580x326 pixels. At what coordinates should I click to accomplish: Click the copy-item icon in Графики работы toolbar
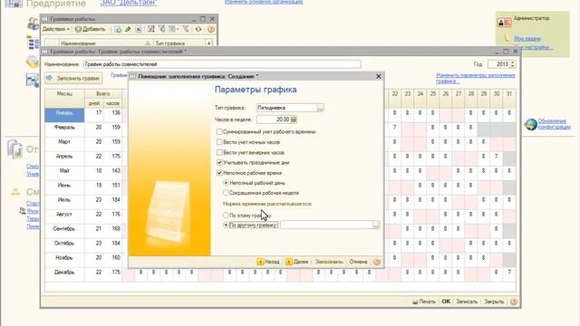click(x=118, y=29)
